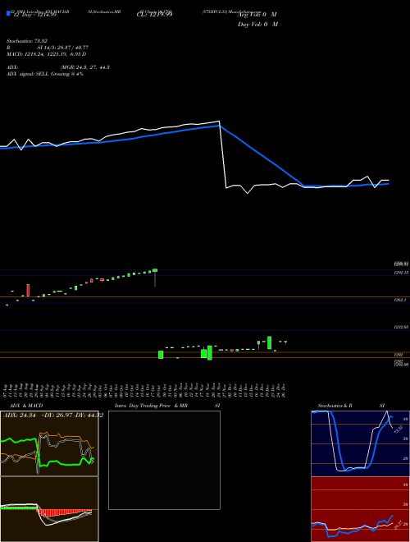Click the '73.32' value label in Stochastics panel
Image resolution: width=410 pixels, height=542 pixels.
[x=399, y=429]
